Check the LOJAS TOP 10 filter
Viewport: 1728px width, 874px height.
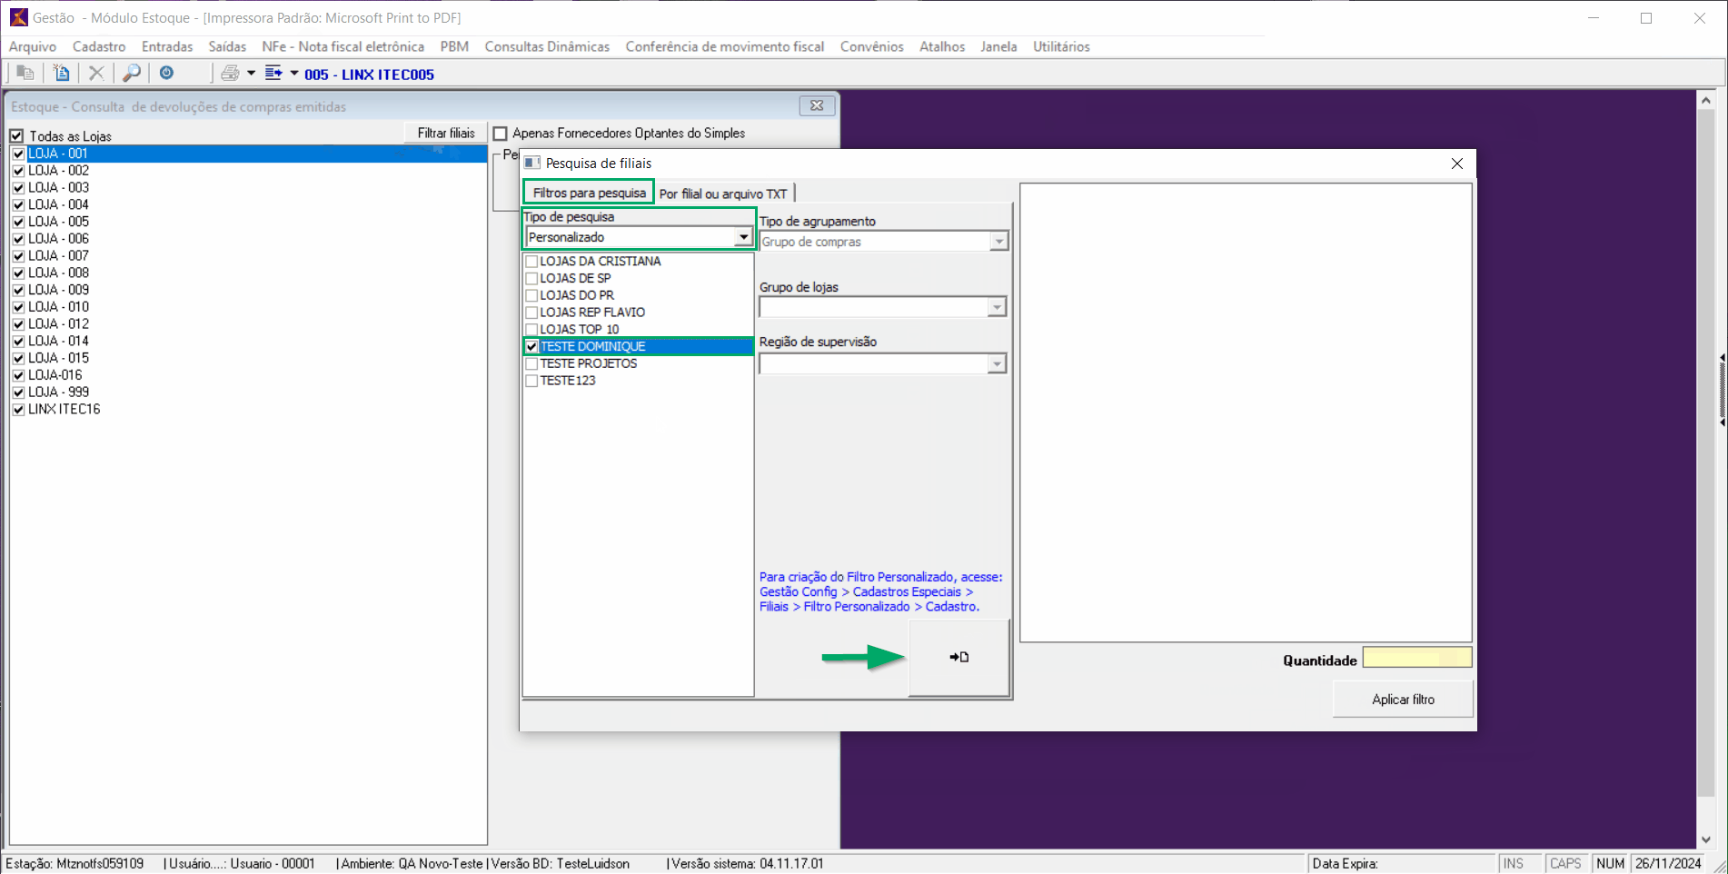point(531,330)
